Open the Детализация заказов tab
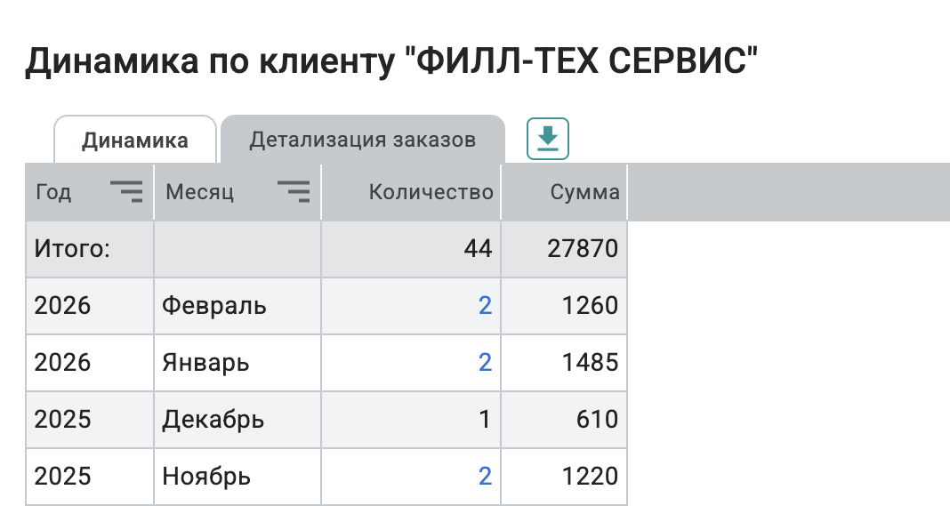The height and width of the screenshot is (506, 950). [362, 140]
